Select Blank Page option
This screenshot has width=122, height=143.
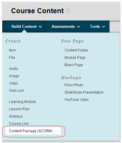[74, 65]
